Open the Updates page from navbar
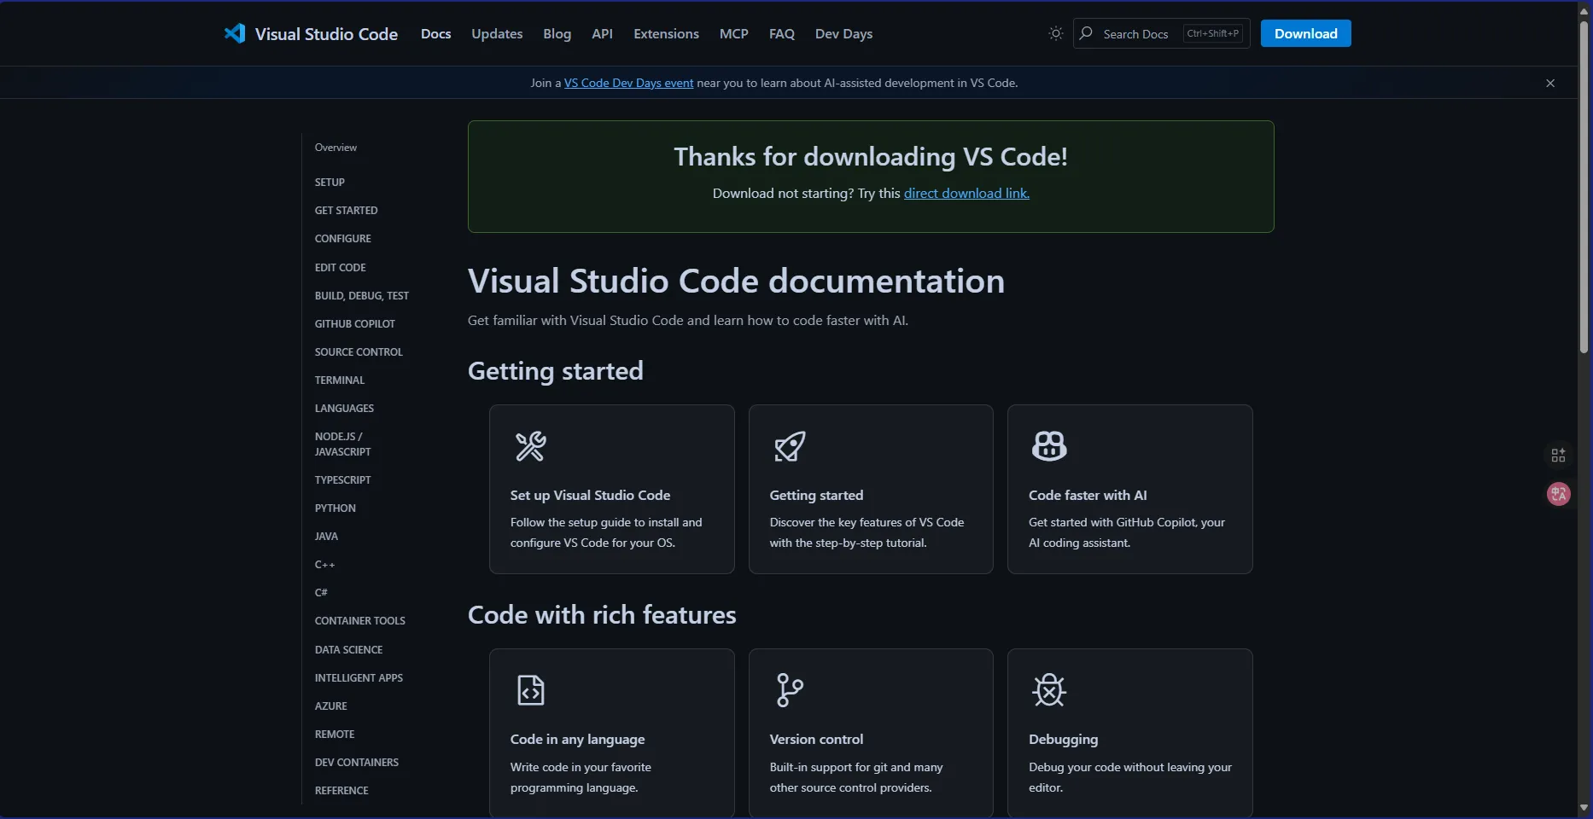 pos(497,34)
